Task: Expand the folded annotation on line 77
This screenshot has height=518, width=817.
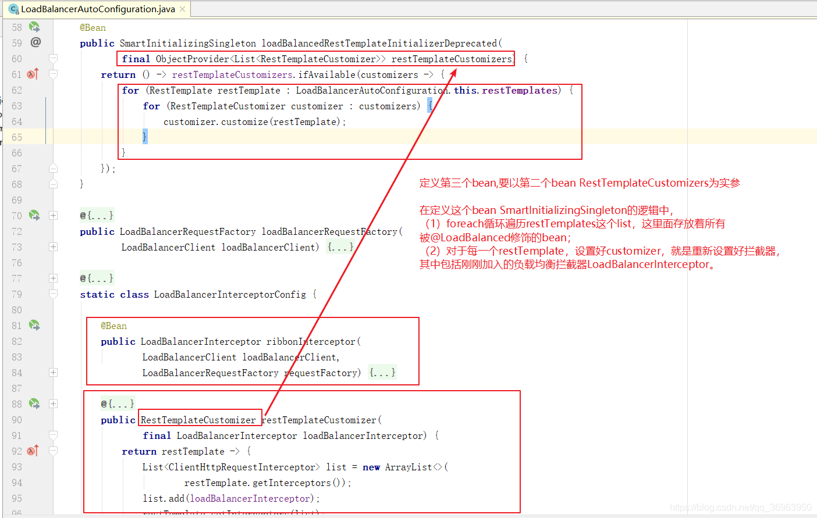Action: click(x=53, y=278)
